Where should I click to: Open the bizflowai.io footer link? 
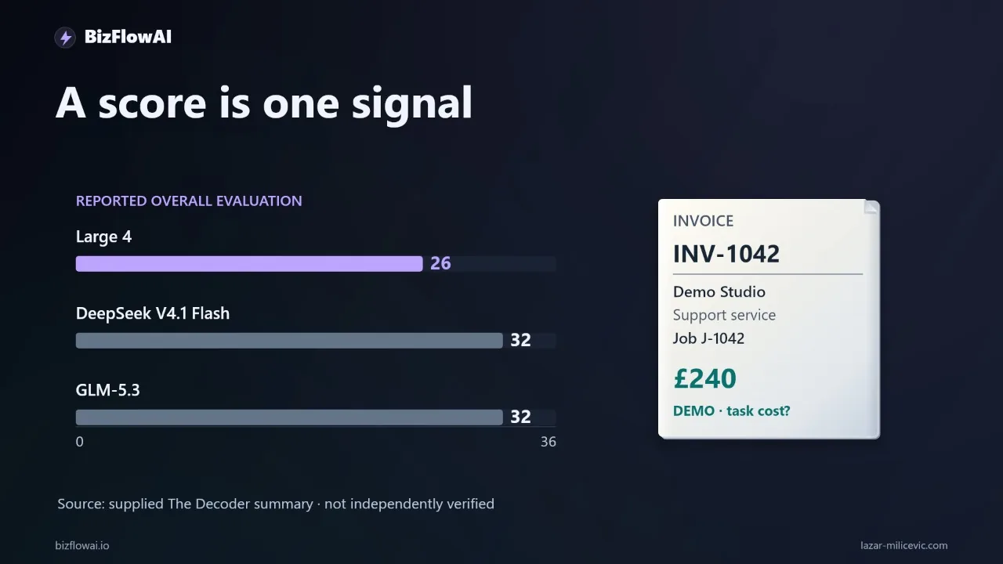point(82,545)
